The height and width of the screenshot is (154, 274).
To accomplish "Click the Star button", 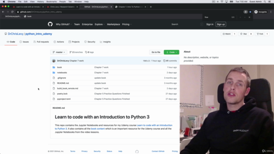I will pos(244,34).
